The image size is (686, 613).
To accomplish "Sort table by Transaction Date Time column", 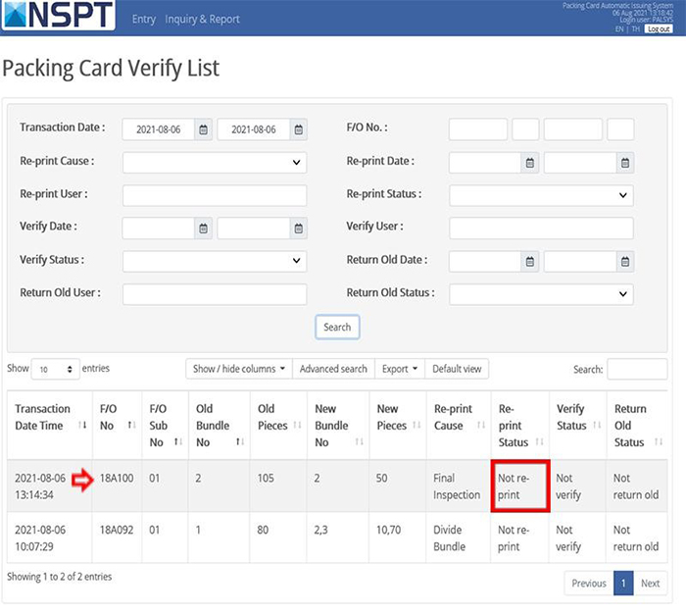I will 49,417.
